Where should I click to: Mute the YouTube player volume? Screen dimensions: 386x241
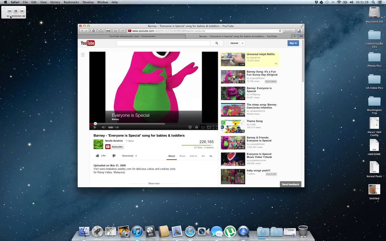click(x=104, y=127)
